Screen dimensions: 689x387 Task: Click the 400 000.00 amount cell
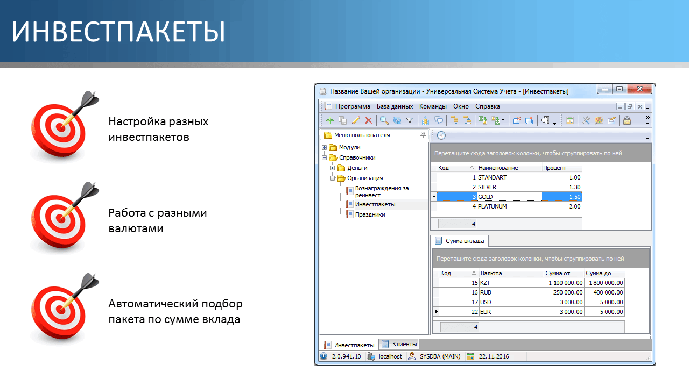coord(604,292)
